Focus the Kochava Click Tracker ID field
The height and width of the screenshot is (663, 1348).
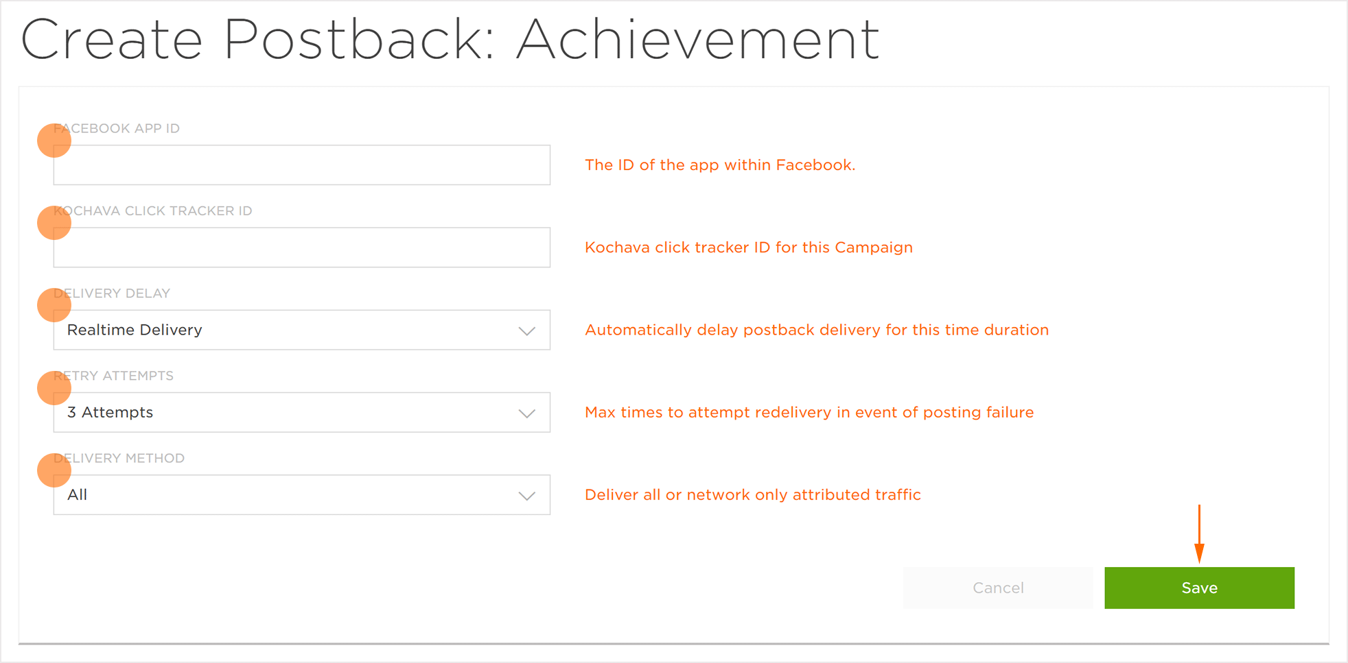tap(302, 248)
